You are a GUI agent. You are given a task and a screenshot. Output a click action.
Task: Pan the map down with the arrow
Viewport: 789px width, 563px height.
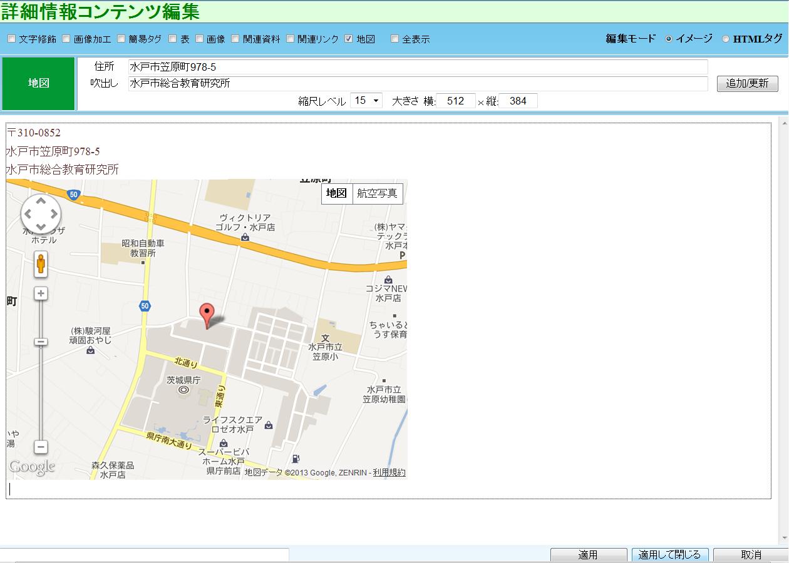pyautogui.click(x=41, y=227)
